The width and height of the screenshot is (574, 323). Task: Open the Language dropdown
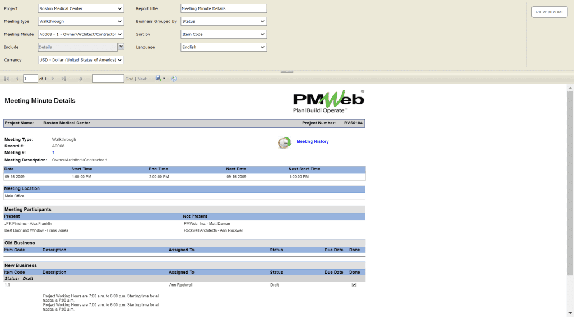tap(224, 47)
